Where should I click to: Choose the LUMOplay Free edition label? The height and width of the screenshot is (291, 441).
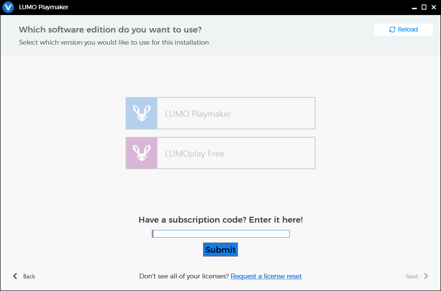pyautogui.click(x=194, y=154)
